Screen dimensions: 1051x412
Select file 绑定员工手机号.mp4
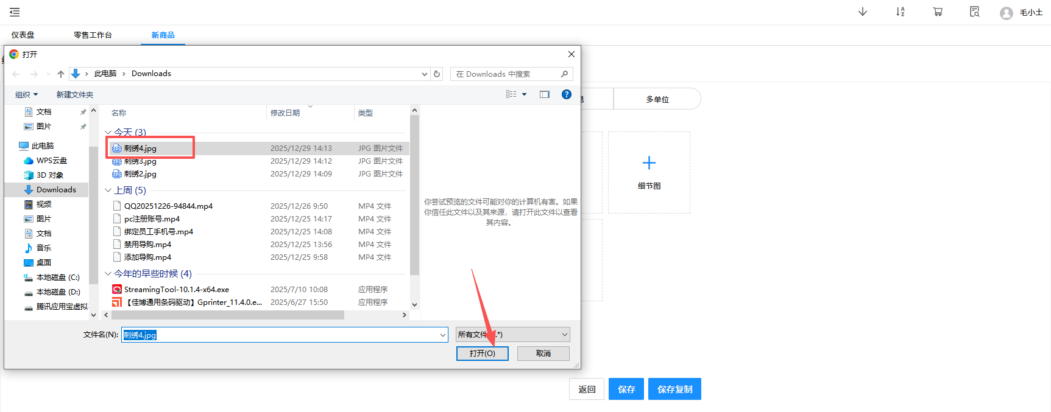point(158,232)
